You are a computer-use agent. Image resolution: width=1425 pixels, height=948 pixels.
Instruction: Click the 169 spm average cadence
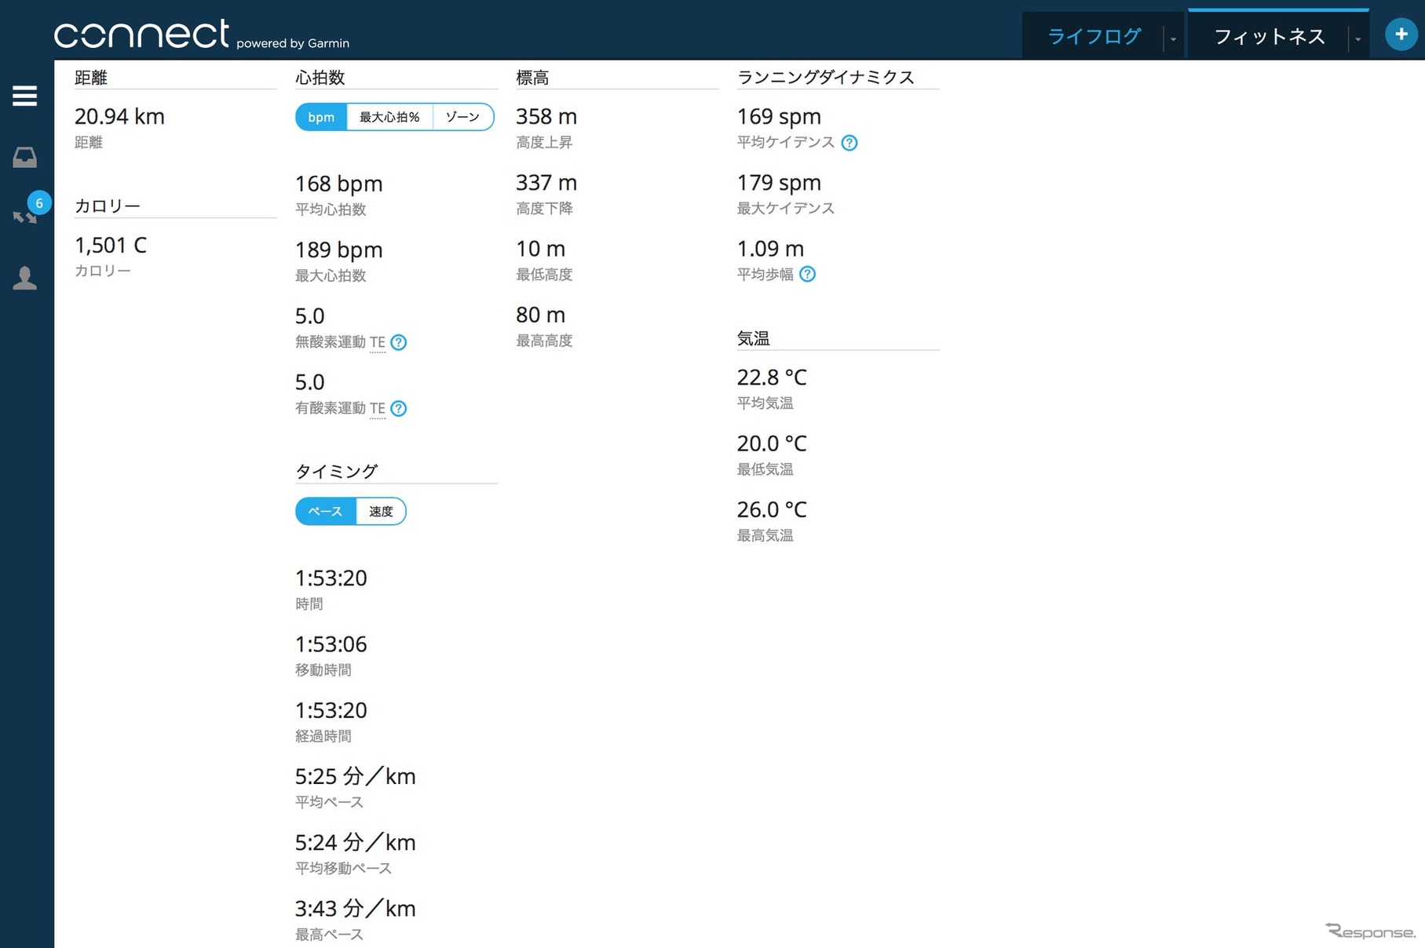point(779,116)
